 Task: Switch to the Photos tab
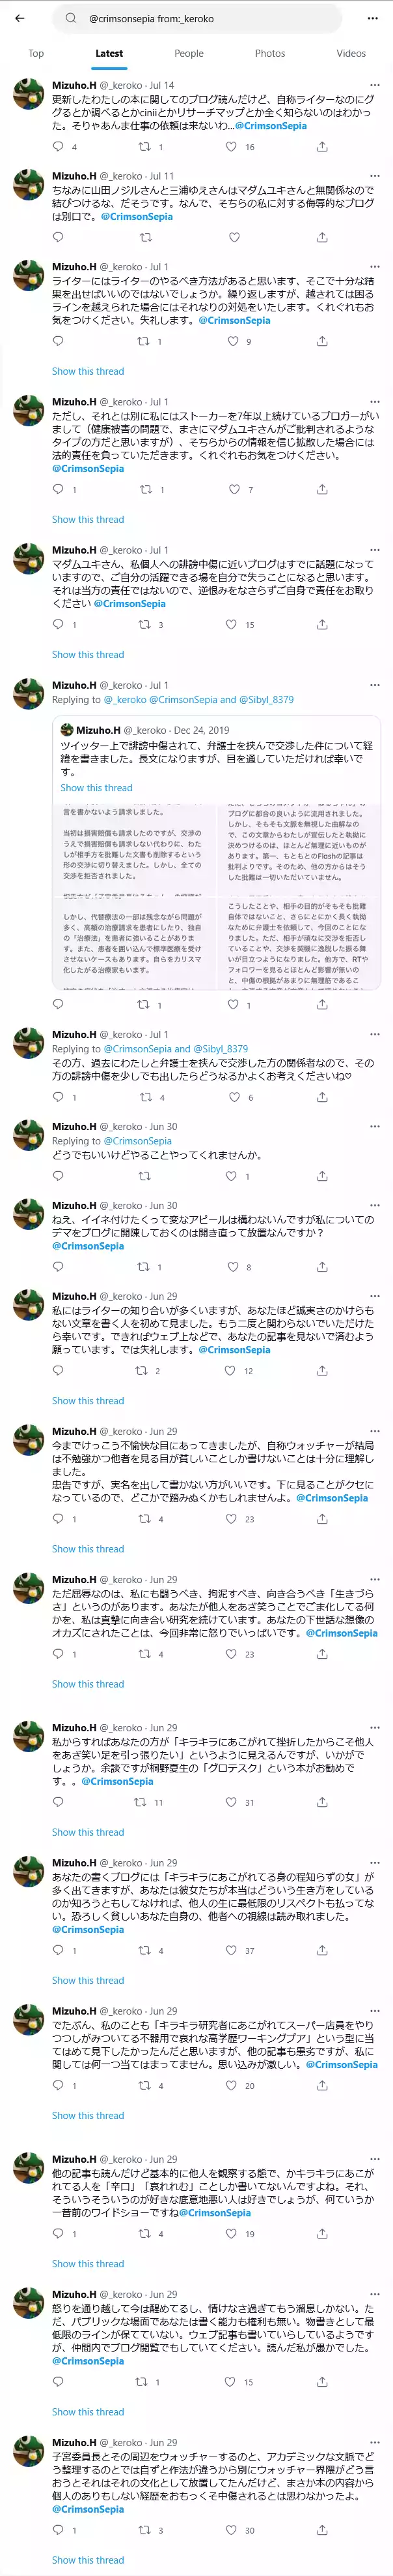tap(269, 54)
